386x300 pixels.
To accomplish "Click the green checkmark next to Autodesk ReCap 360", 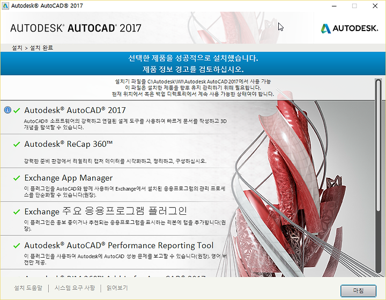I will (17, 144).
